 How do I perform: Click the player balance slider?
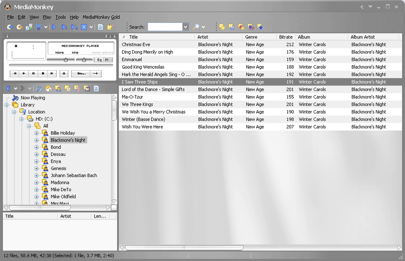(x=84, y=60)
